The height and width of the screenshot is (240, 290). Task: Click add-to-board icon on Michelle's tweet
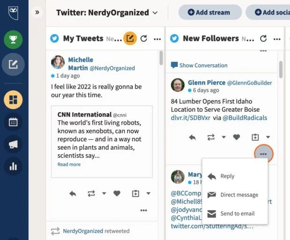click(x=135, y=193)
